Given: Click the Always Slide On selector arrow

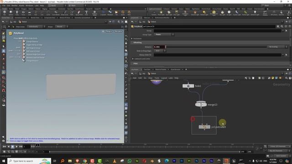Looking at the screenshot, I should click(286, 55).
